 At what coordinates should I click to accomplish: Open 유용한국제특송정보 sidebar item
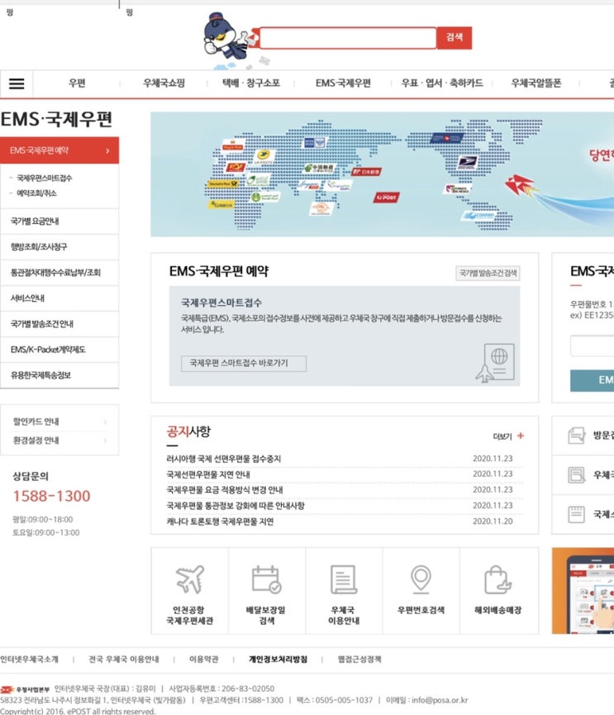(x=59, y=375)
